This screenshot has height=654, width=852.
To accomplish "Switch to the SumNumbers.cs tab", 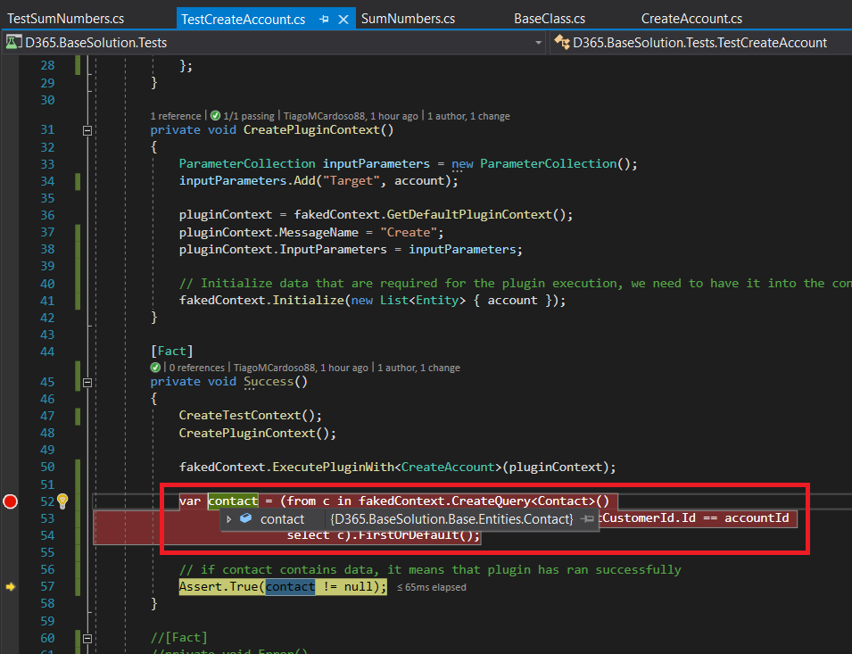I will click(408, 19).
